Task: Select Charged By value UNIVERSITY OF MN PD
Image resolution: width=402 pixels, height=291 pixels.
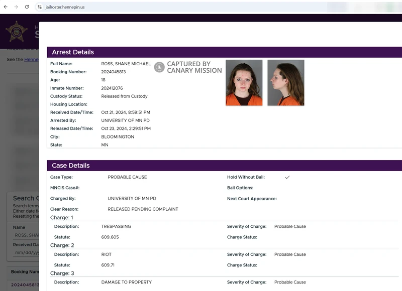Action: pos(132,199)
